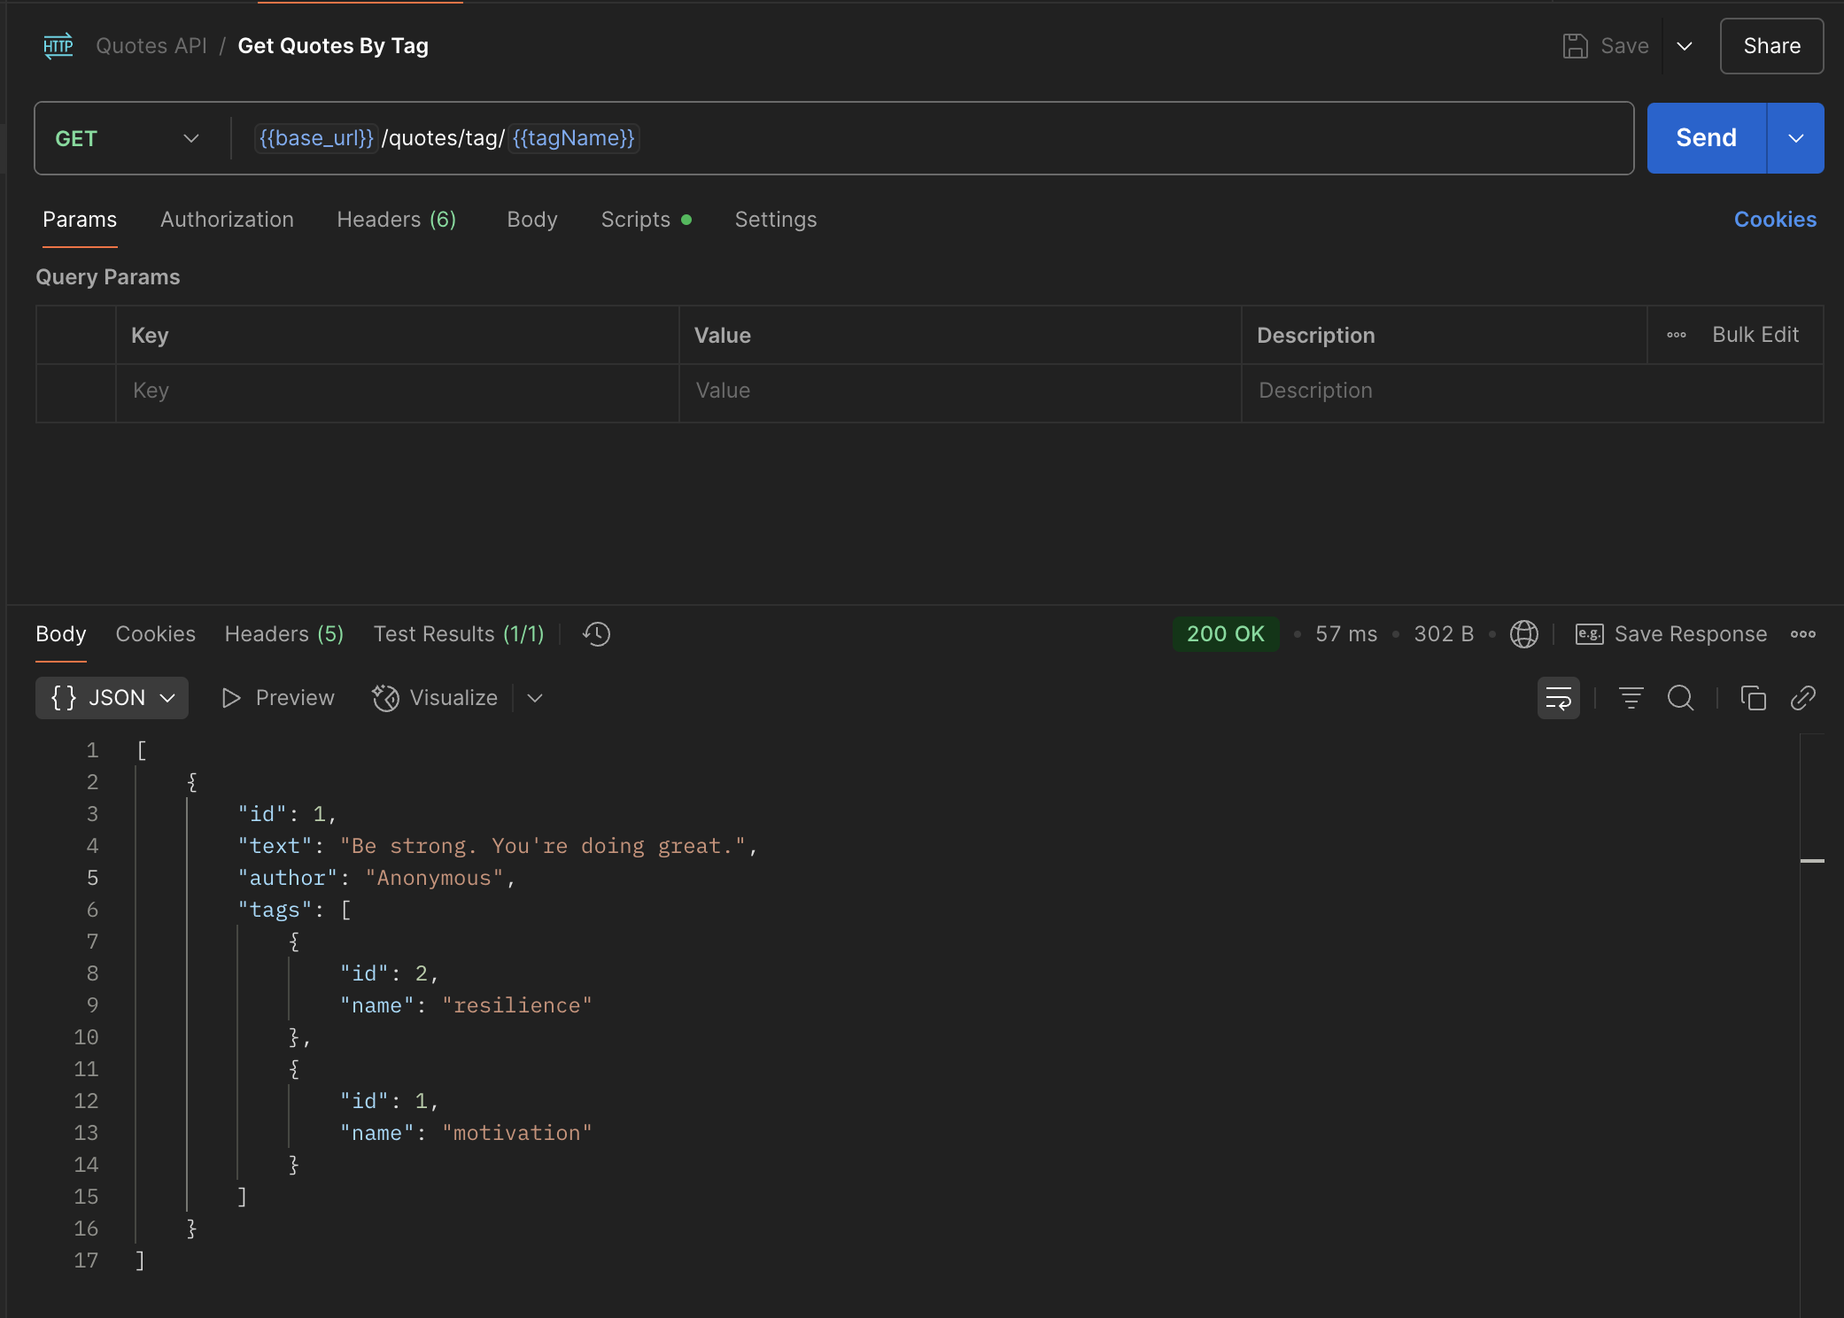Click the Save request icon
1844x1318 pixels.
coord(1576,46)
